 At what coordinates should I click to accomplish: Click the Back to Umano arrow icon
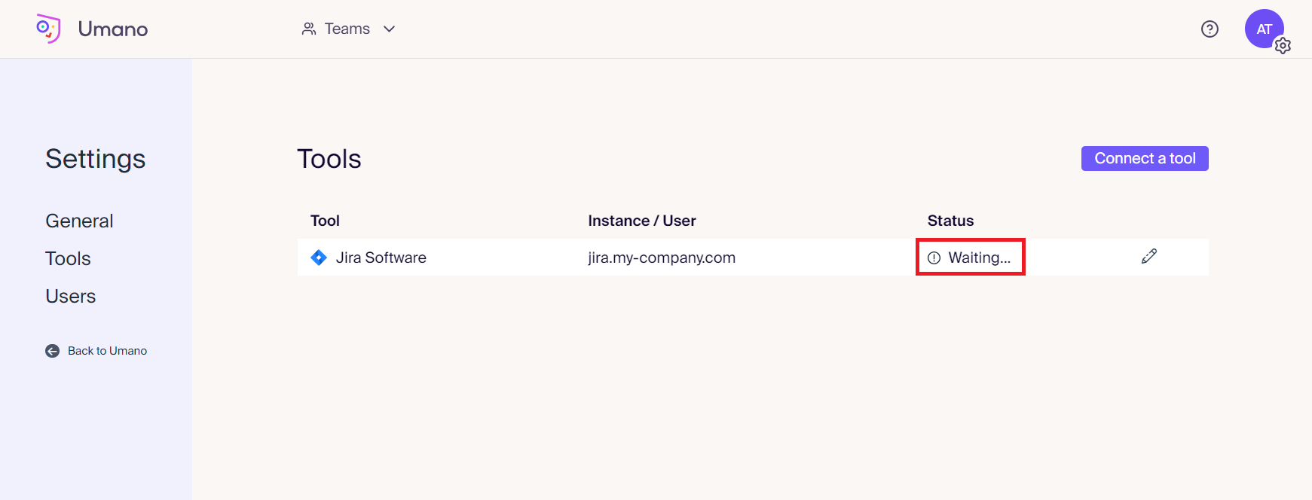click(52, 351)
